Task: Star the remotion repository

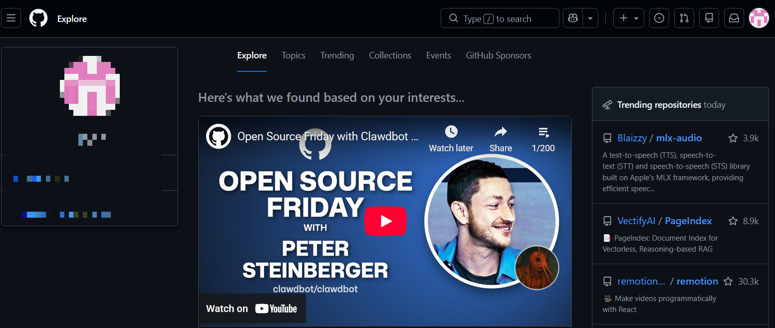Action: (728, 282)
